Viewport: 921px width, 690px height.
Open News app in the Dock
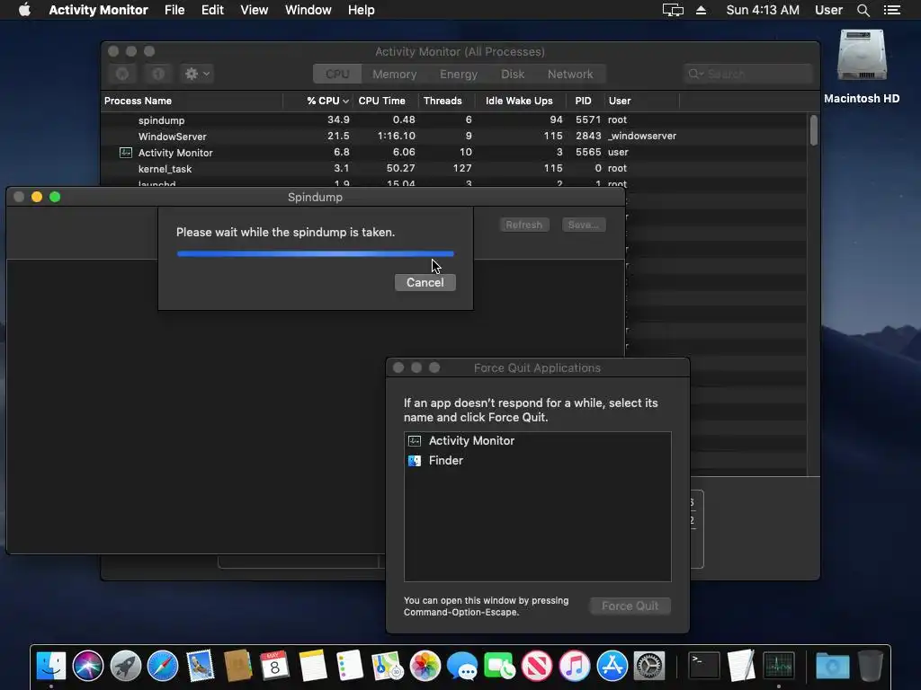[x=537, y=666]
